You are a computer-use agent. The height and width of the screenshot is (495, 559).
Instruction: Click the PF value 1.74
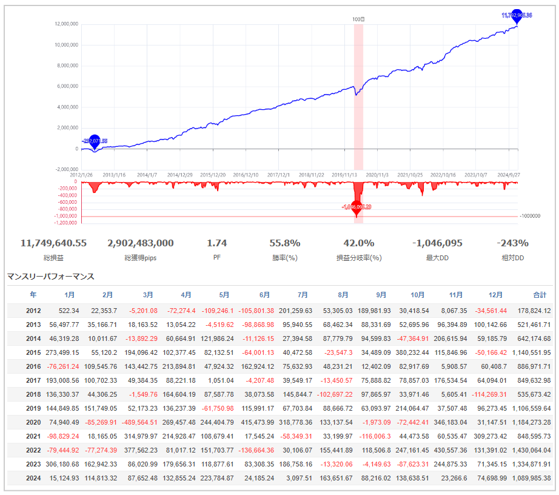click(x=216, y=243)
